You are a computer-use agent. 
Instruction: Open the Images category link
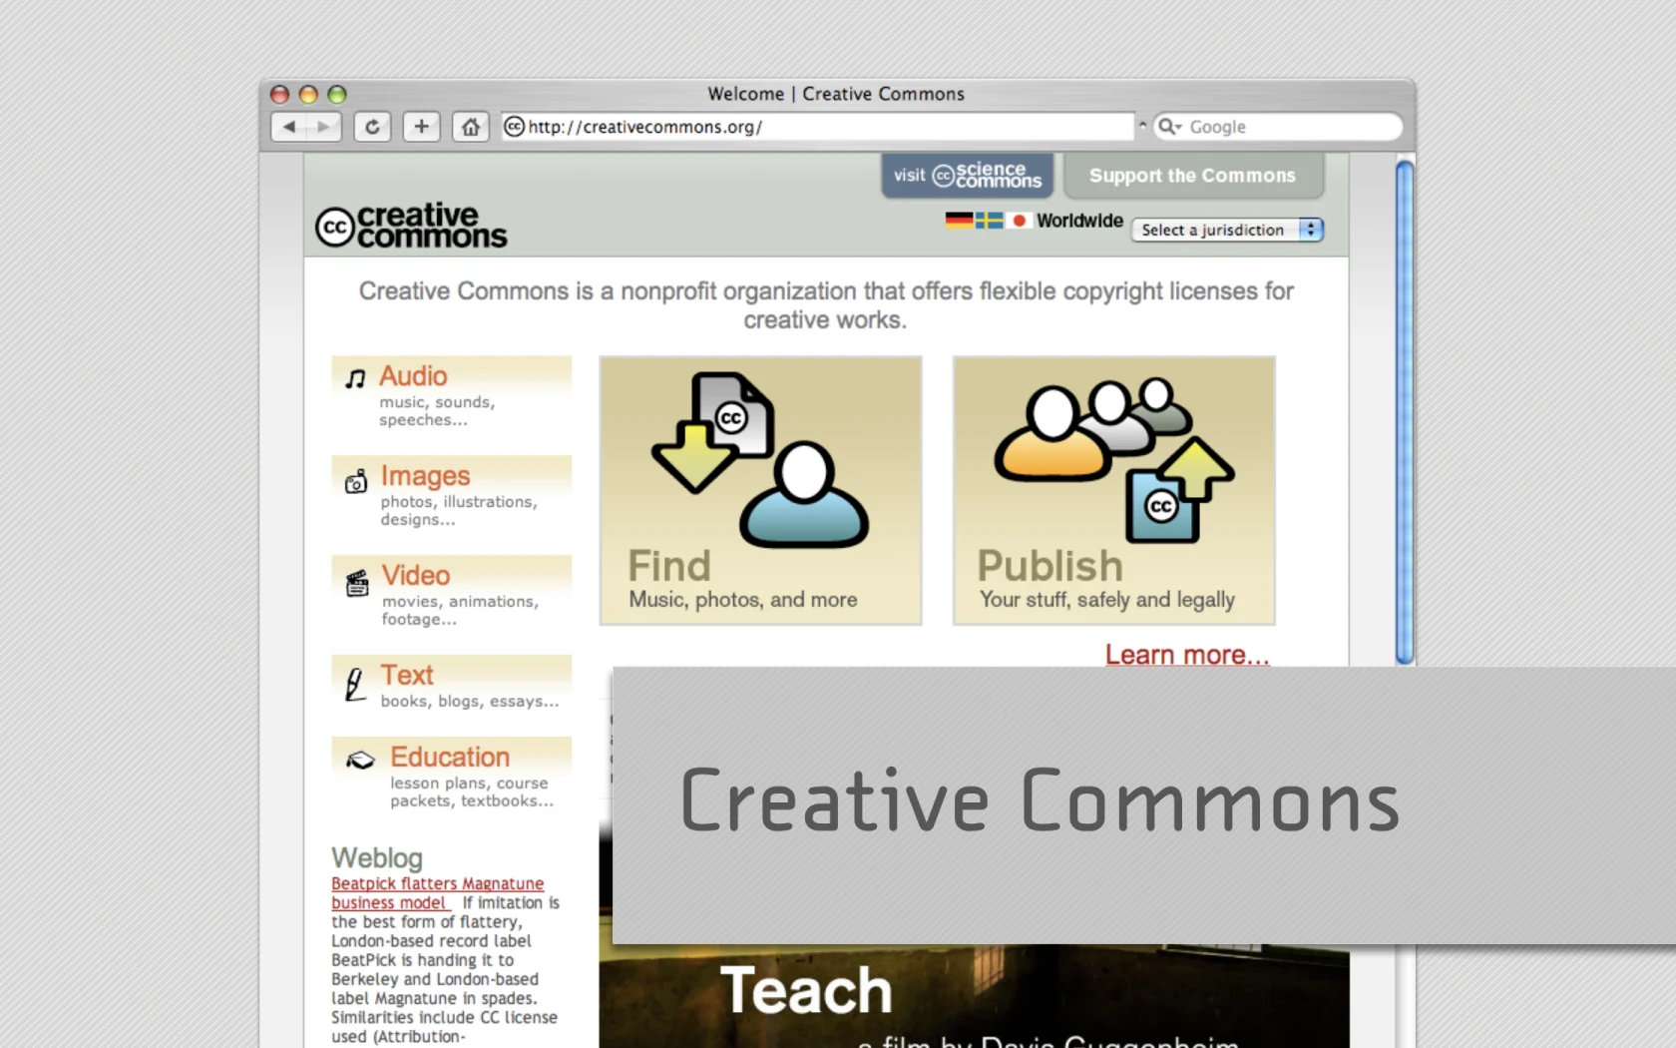tap(425, 476)
